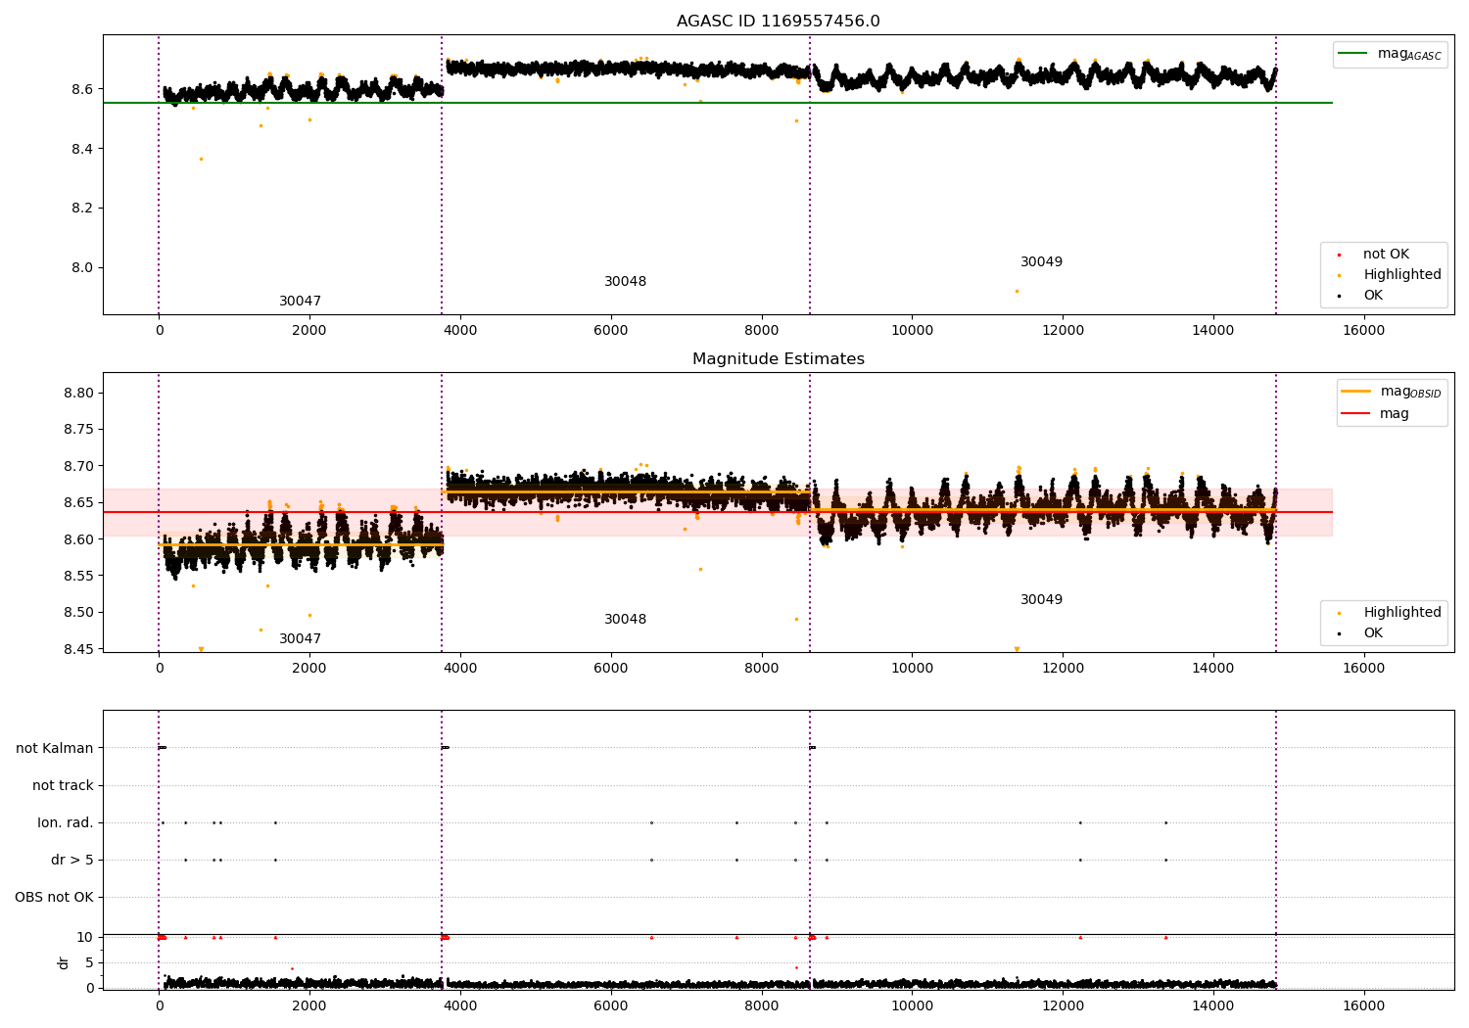Click the 'dr > 5' axis label
This screenshot has width=1469, height=1028.
click(72, 861)
